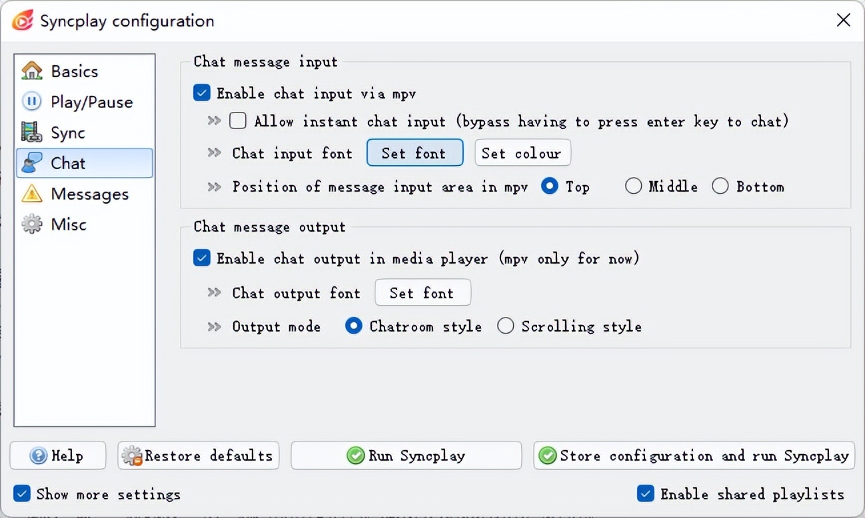
Task: Click the Misc gear icon
Action: tap(31, 224)
